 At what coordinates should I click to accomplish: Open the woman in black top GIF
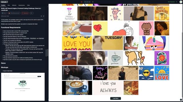[x=139, y=13]
